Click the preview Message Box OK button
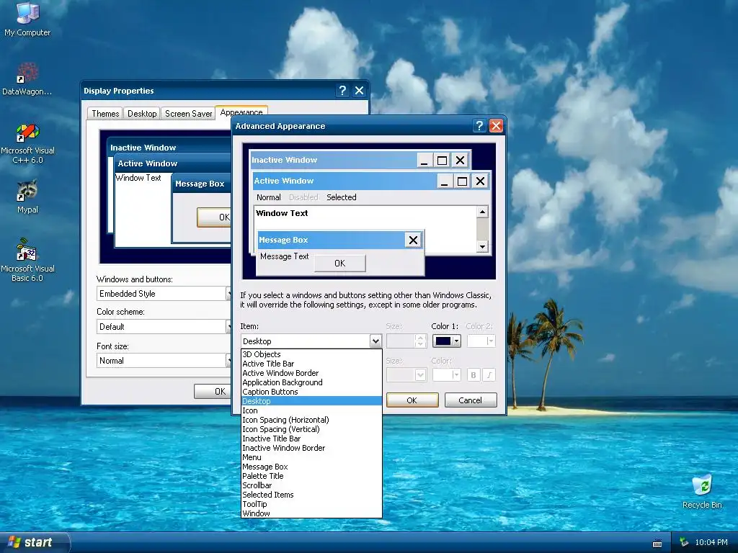This screenshot has width=738, height=553. pos(340,264)
